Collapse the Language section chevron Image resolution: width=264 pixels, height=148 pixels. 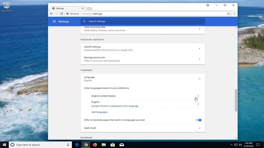click(x=200, y=79)
